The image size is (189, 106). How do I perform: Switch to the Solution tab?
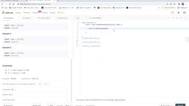(x=27, y=18)
